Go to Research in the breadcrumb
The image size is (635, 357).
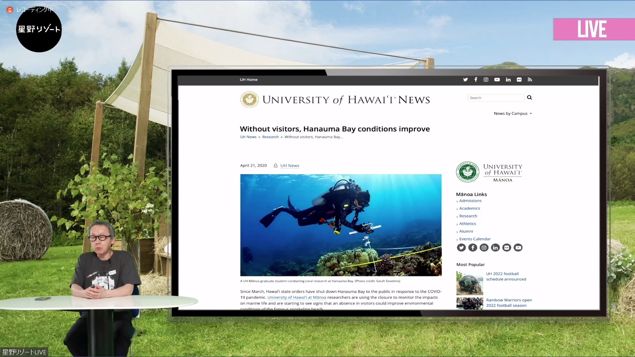[x=270, y=137]
